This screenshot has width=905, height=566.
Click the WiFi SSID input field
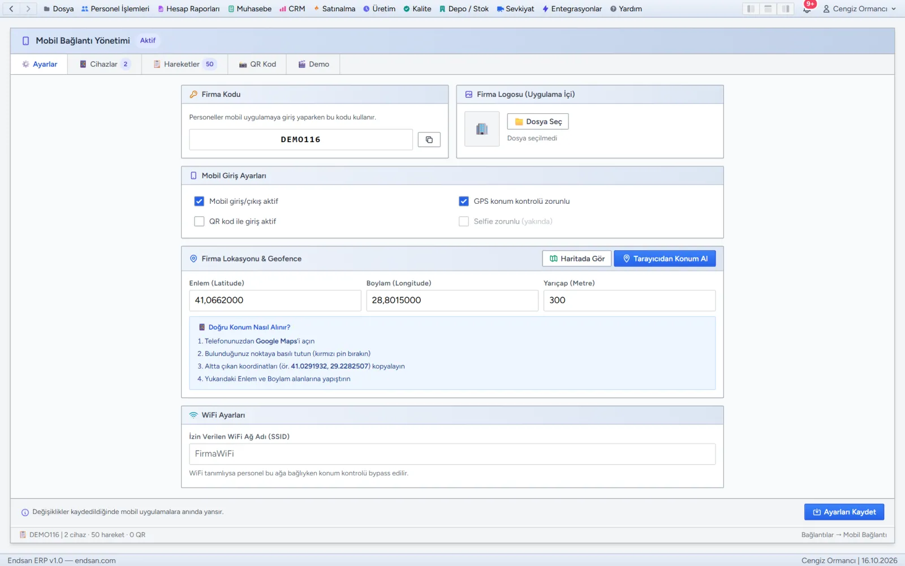click(x=452, y=454)
